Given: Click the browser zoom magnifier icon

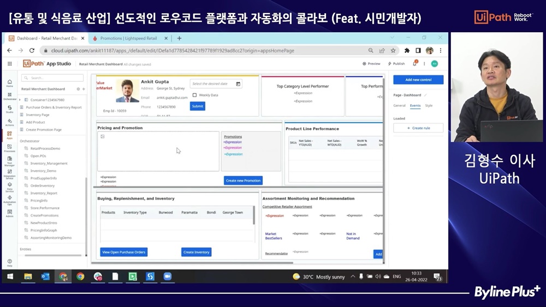Looking at the screenshot, I should (x=371, y=50).
